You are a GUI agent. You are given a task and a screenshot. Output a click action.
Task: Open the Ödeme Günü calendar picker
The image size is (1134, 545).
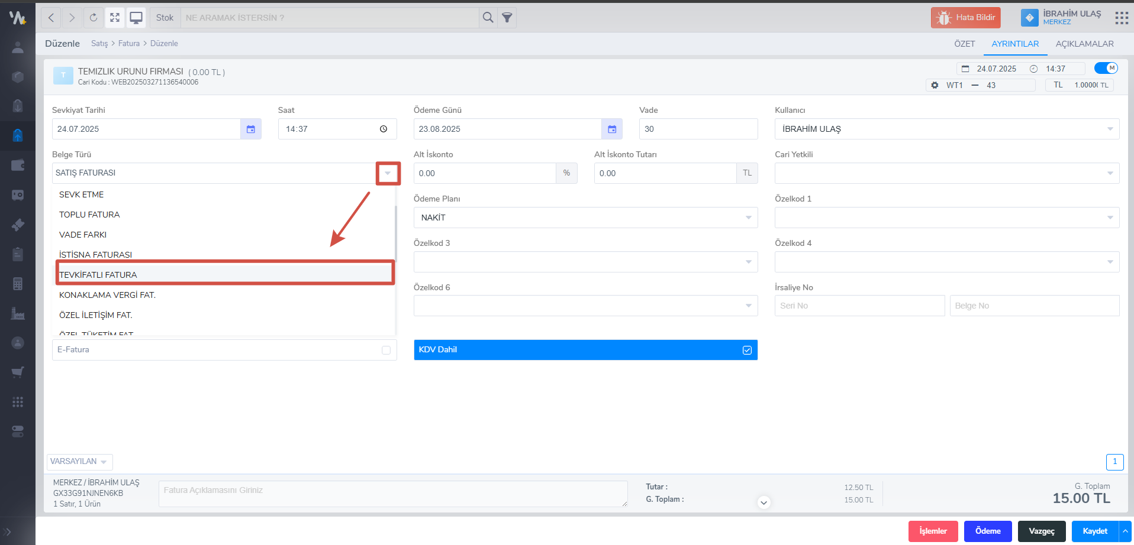(x=612, y=129)
